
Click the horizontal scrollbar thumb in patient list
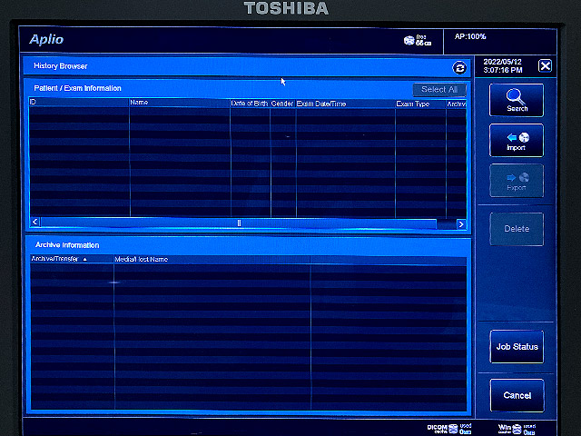click(x=239, y=223)
